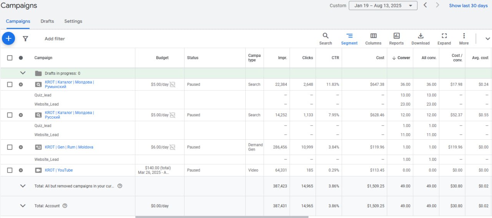Image resolution: width=492 pixels, height=218 pixels.
Task: Click the horizontal scrollbar under the table
Action: tap(221, 217)
